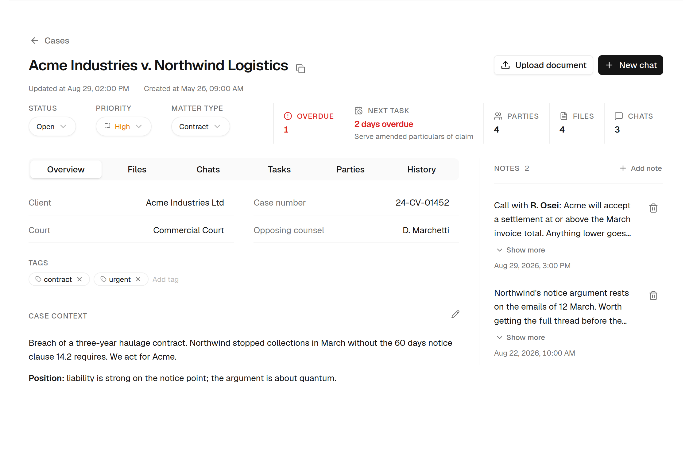The width and height of the screenshot is (693, 467).
Task: Delete the Northwind's notice argument note
Action: click(653, 295)
